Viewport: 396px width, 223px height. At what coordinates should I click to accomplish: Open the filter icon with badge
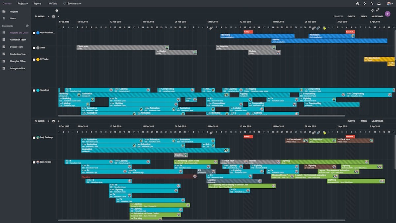(x=377, y=10)
